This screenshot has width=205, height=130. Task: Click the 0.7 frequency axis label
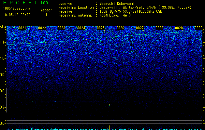coord(3,107)
